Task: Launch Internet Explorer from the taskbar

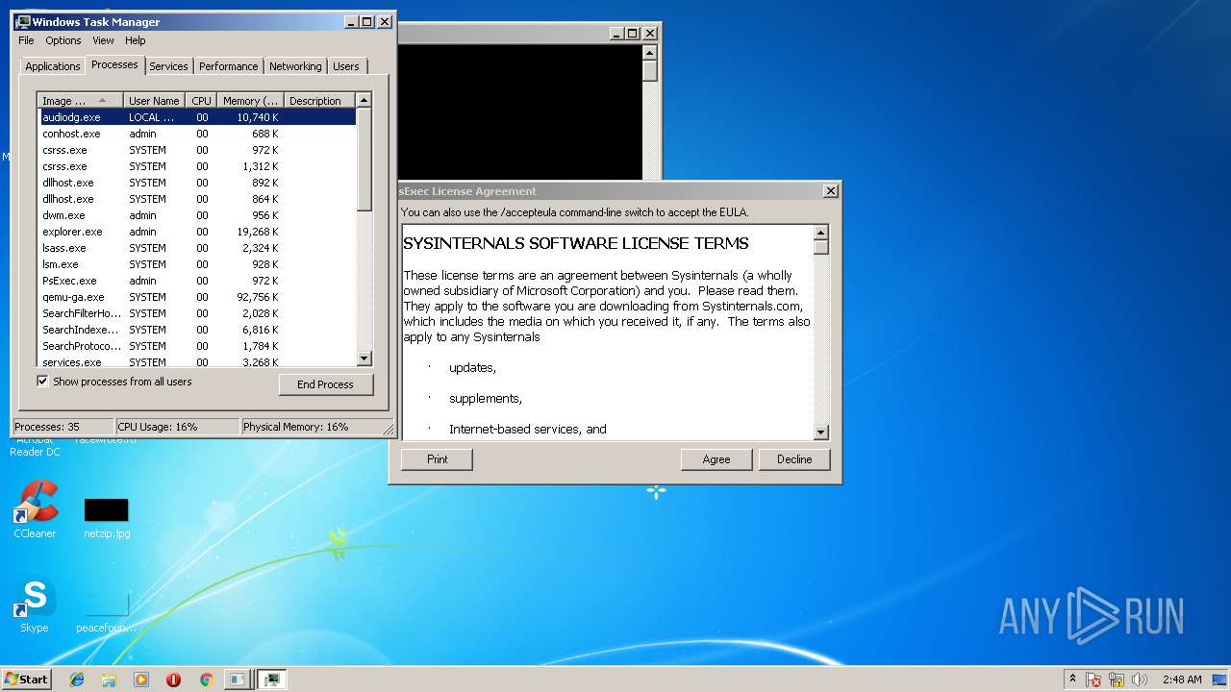Action: 77,680
